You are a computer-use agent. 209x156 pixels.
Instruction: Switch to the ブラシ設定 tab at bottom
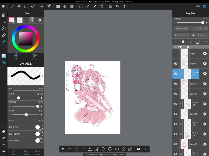pos(26,152)
